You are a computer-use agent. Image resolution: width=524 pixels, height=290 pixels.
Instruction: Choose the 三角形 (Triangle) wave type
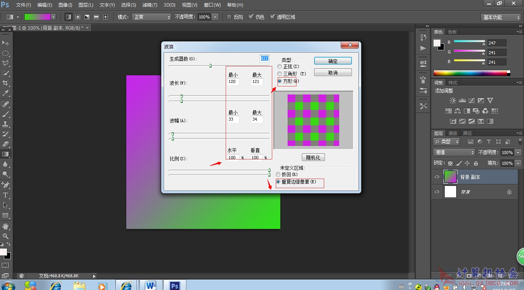coord(280,74)
